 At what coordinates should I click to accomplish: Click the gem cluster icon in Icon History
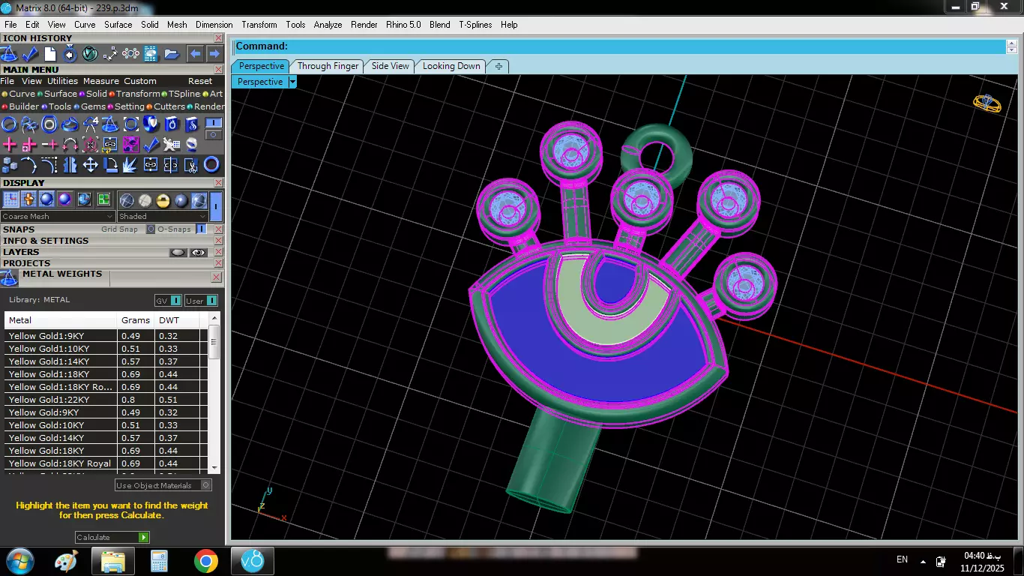[130, 54]
